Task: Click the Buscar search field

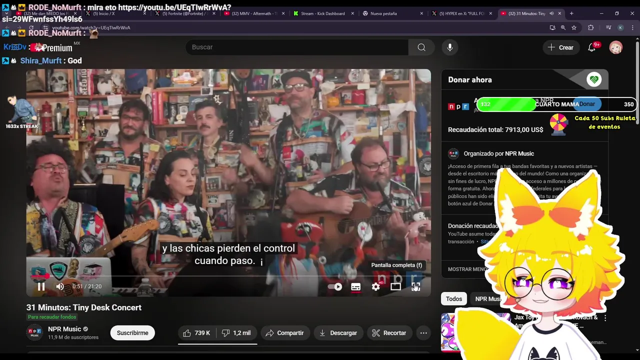Action: pyautogui.click(x=297, y=47)
